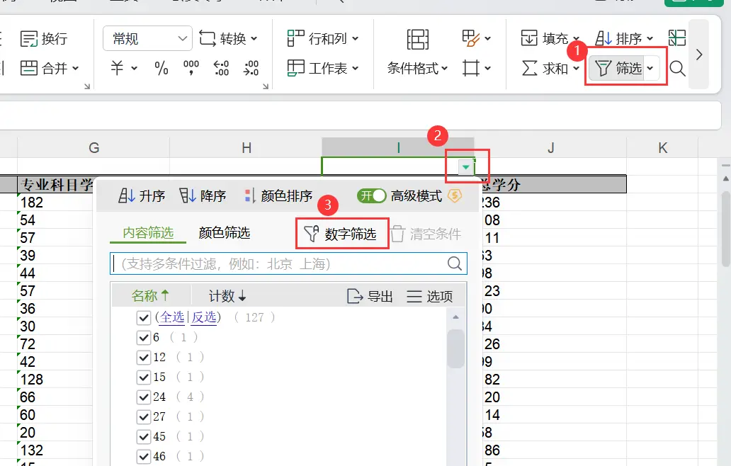The height and width of the screenshot is (466, 731).
Task: Uncheck the value 6 checkbox
Action: pos(144,337)
